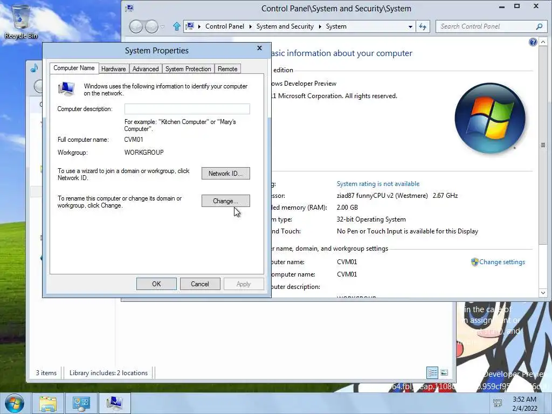Click the Network ID... button
Screen dimensions: 552x414
[226, 173]
